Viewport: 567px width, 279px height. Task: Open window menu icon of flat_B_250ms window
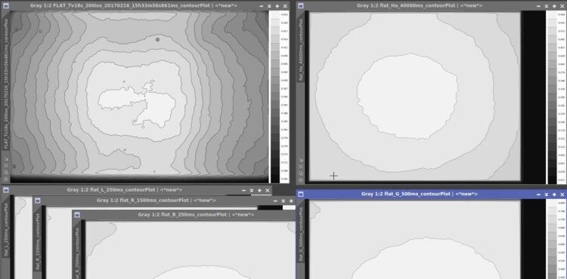tap(76, 214)
